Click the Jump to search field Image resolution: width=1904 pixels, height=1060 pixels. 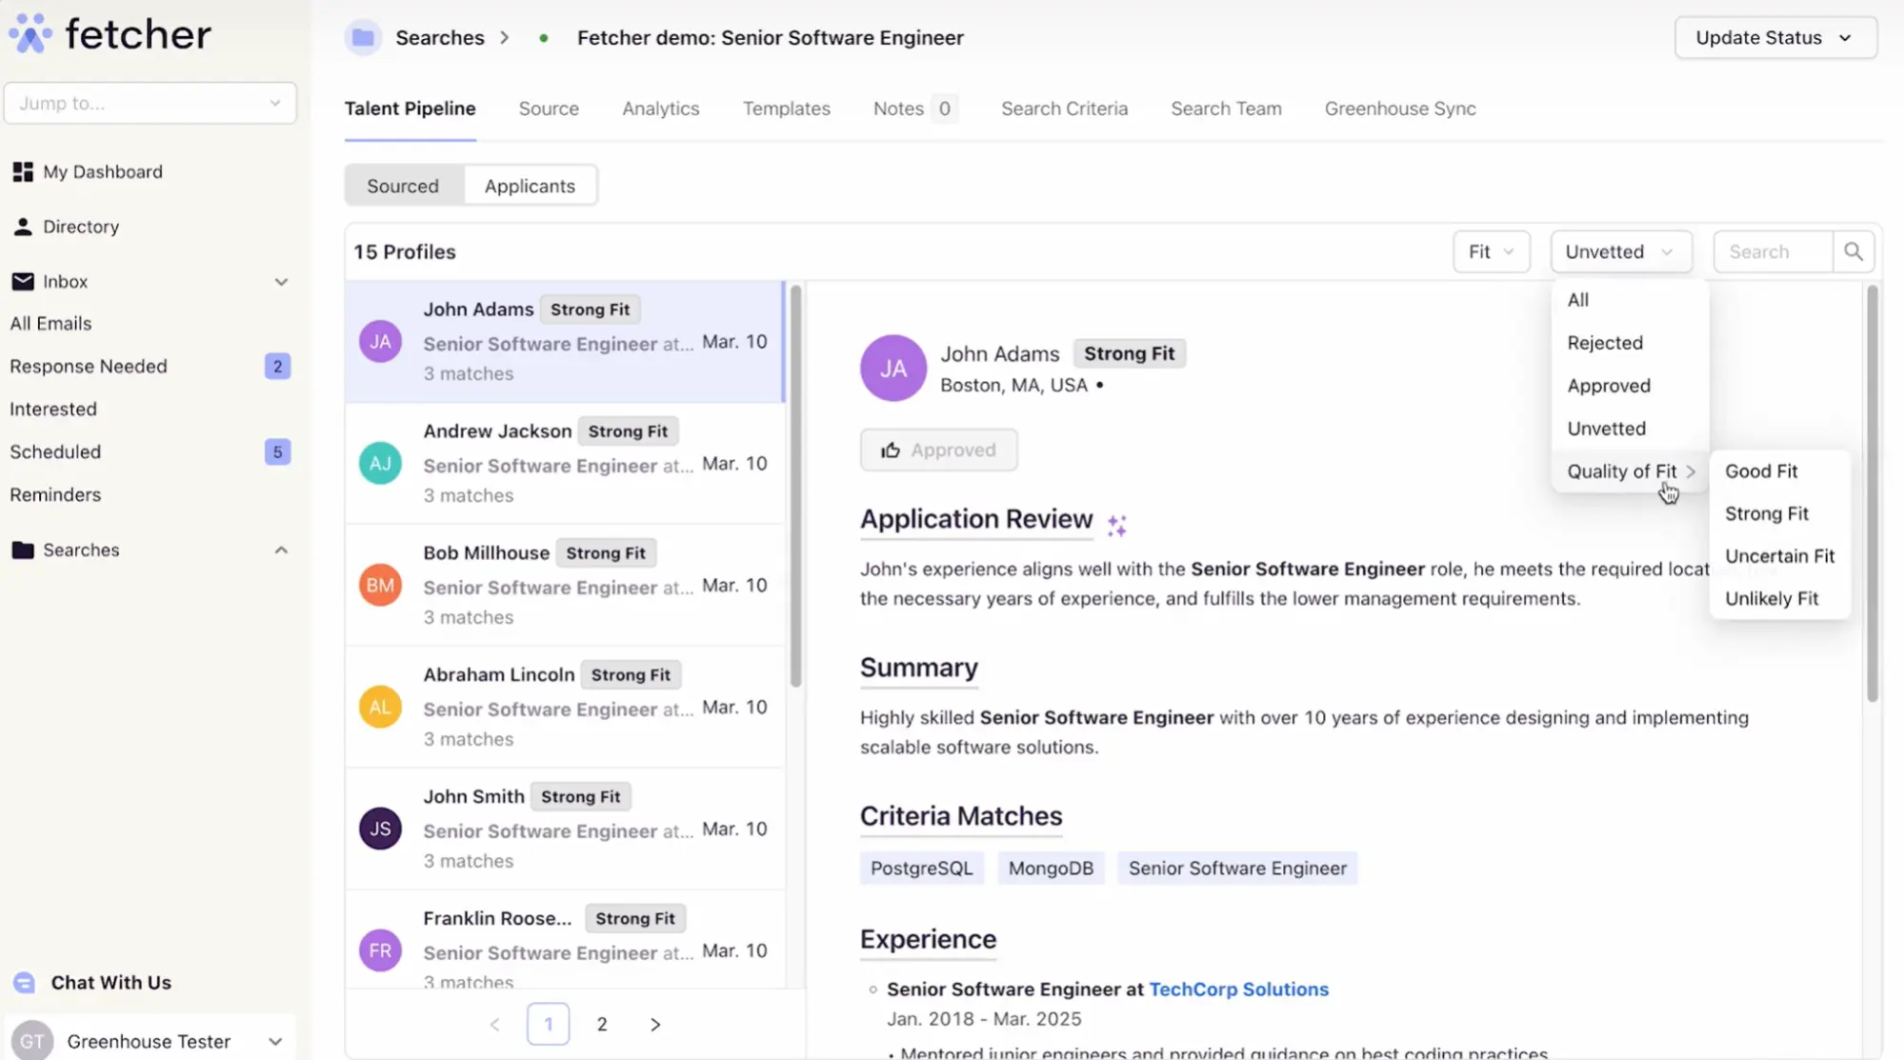point(150,102)
